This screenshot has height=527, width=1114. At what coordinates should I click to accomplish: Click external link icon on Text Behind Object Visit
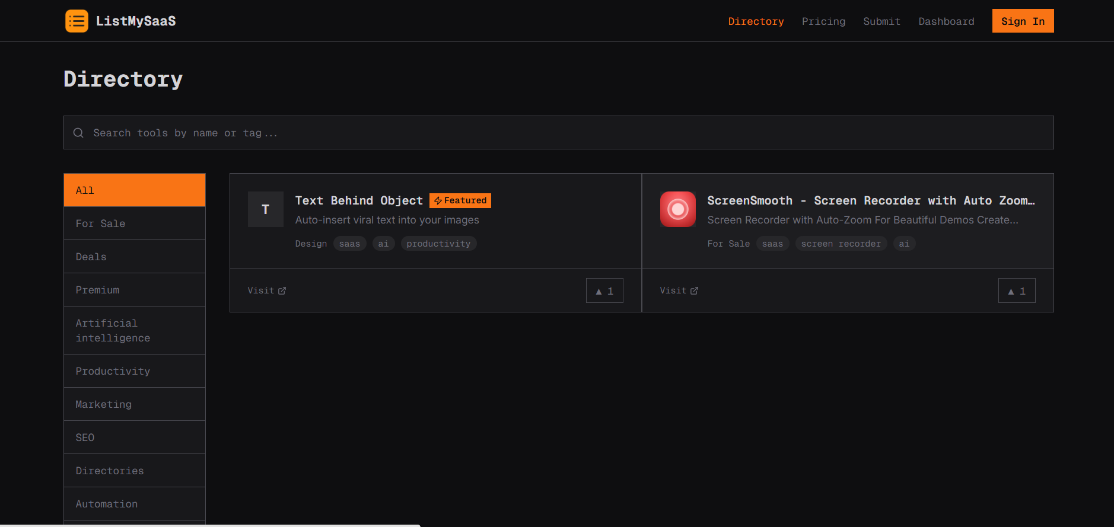coord(282,290)
